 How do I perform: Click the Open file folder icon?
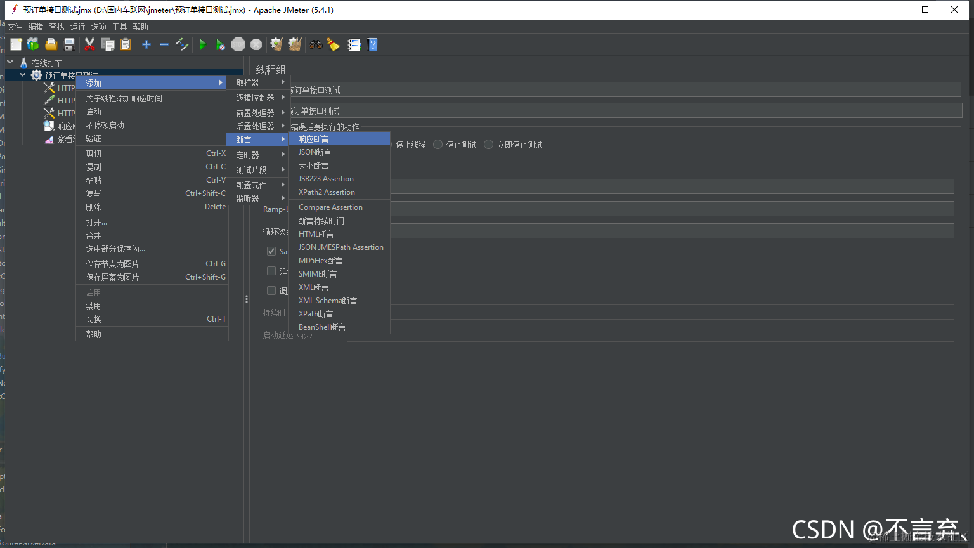[x=51, y=44]
